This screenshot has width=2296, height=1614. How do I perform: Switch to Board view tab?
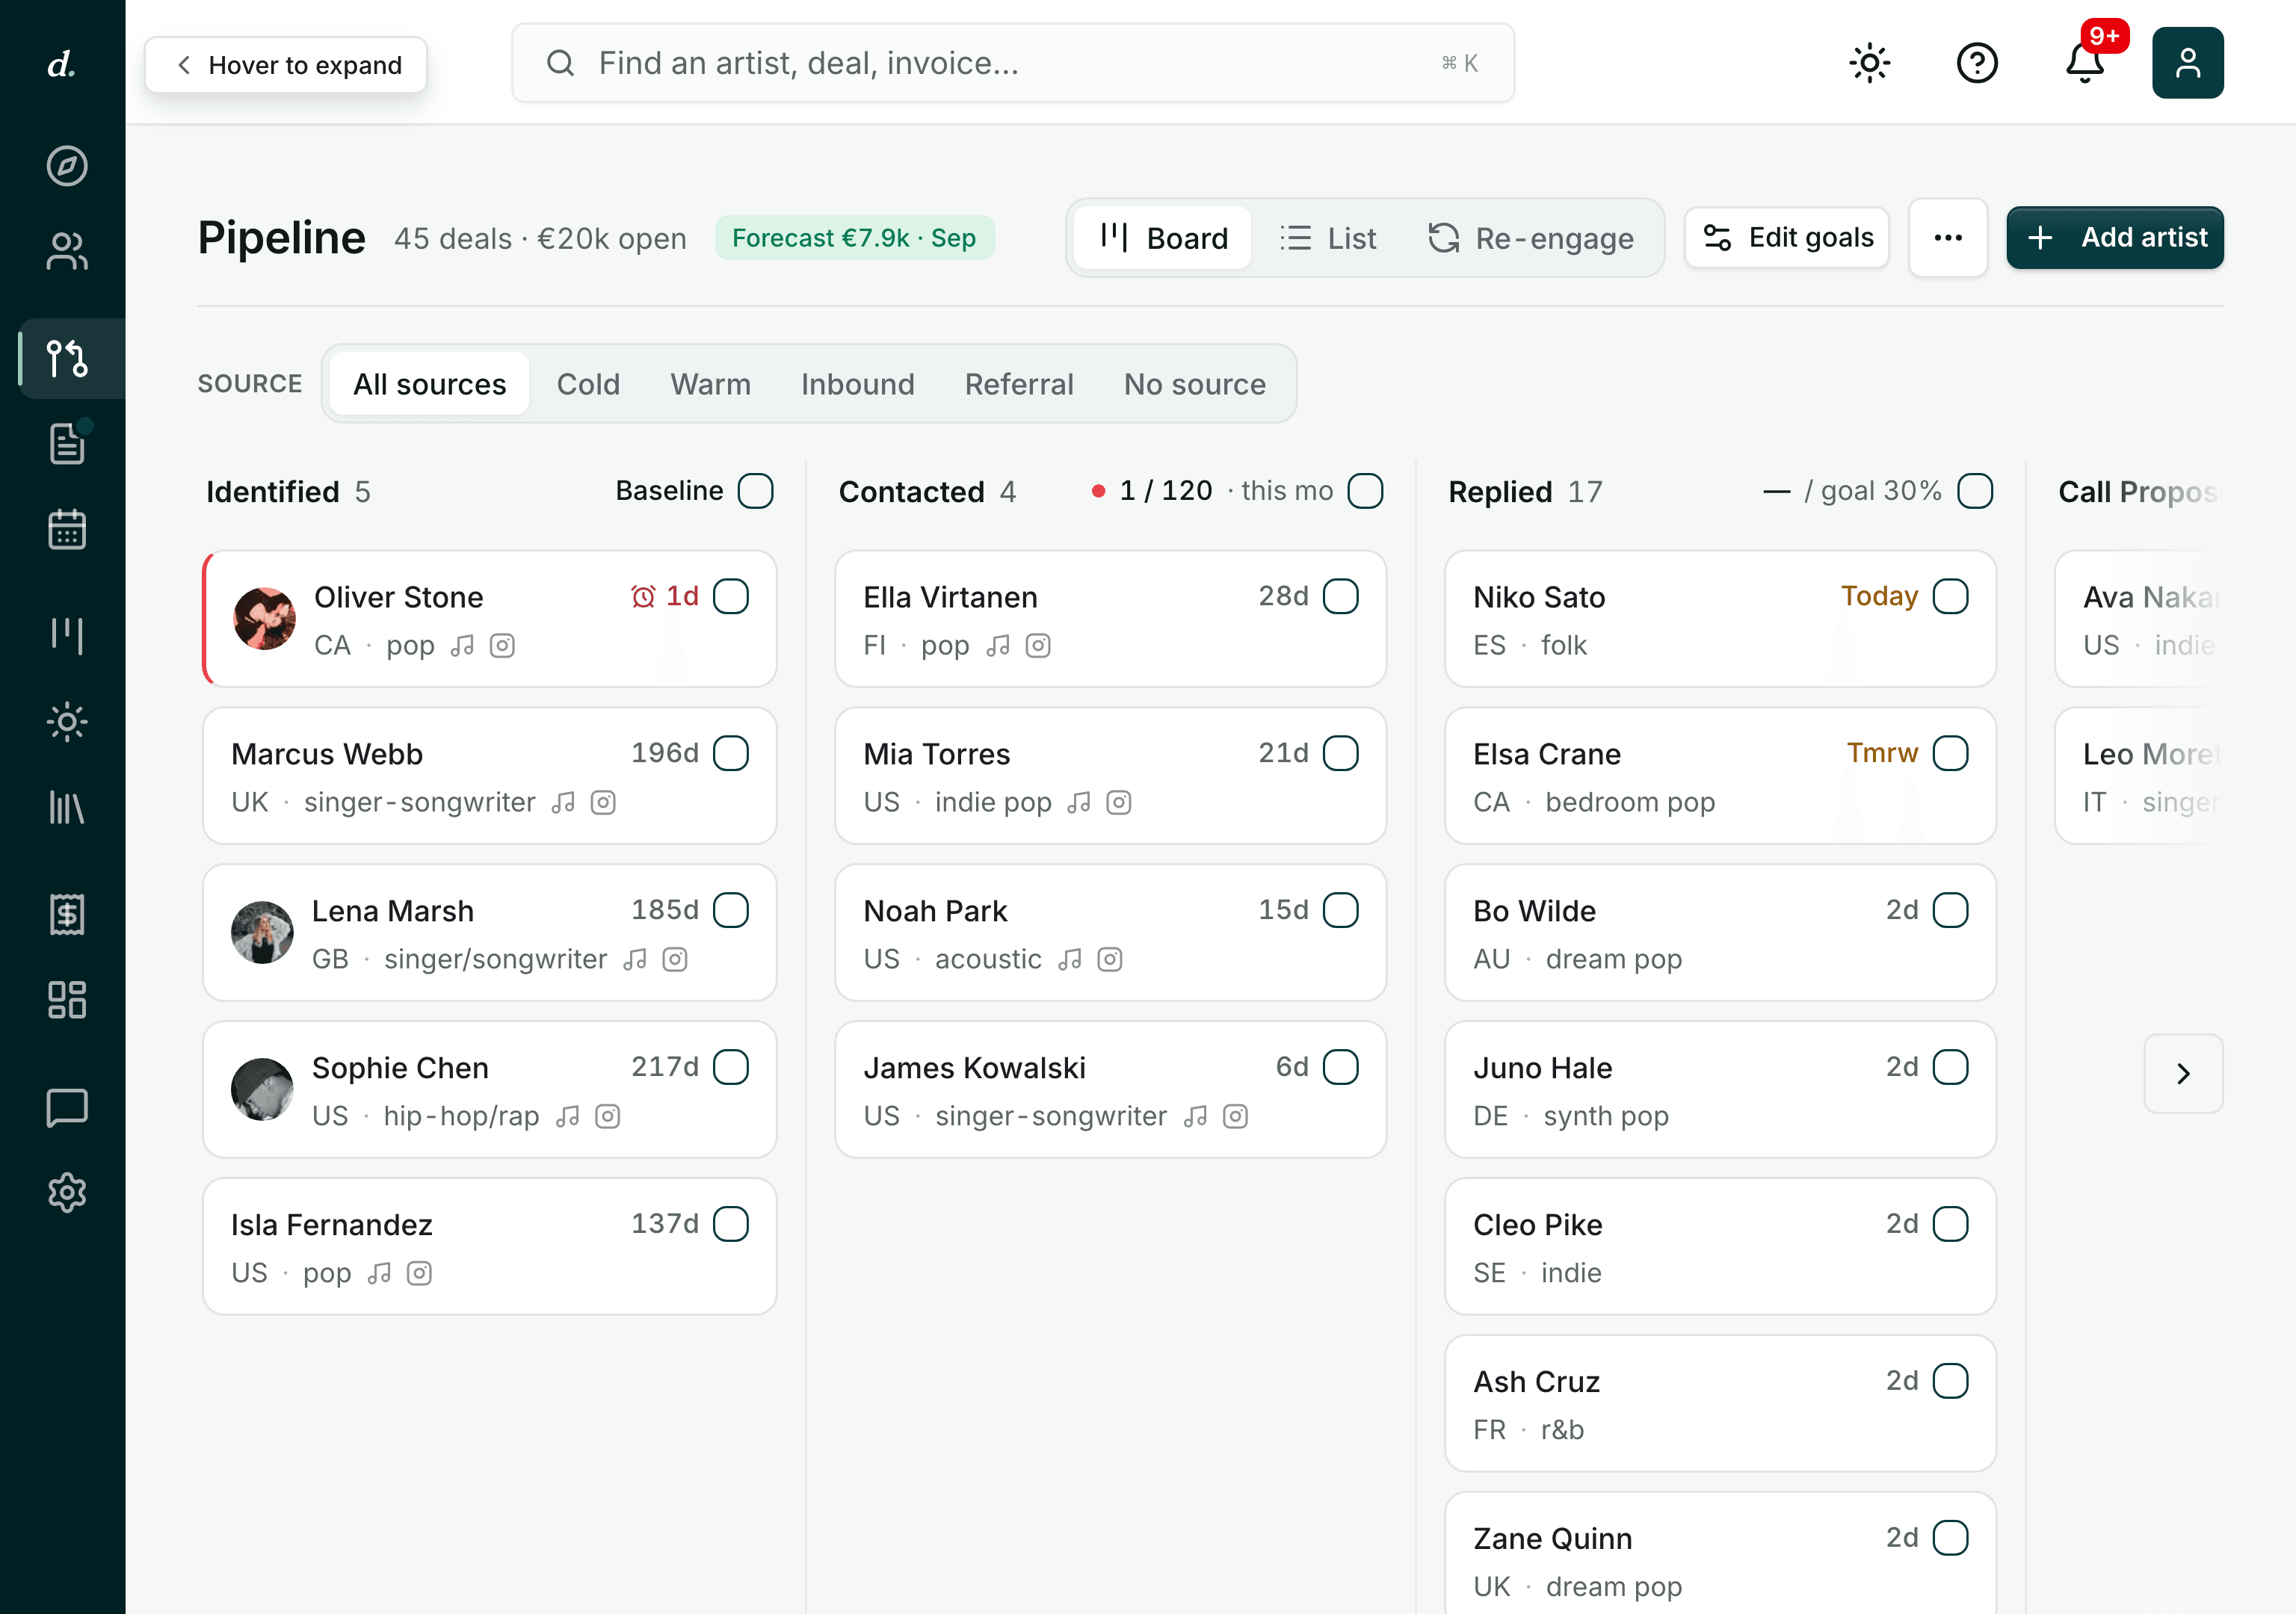pyautogui.click(x=1162, y=238)
